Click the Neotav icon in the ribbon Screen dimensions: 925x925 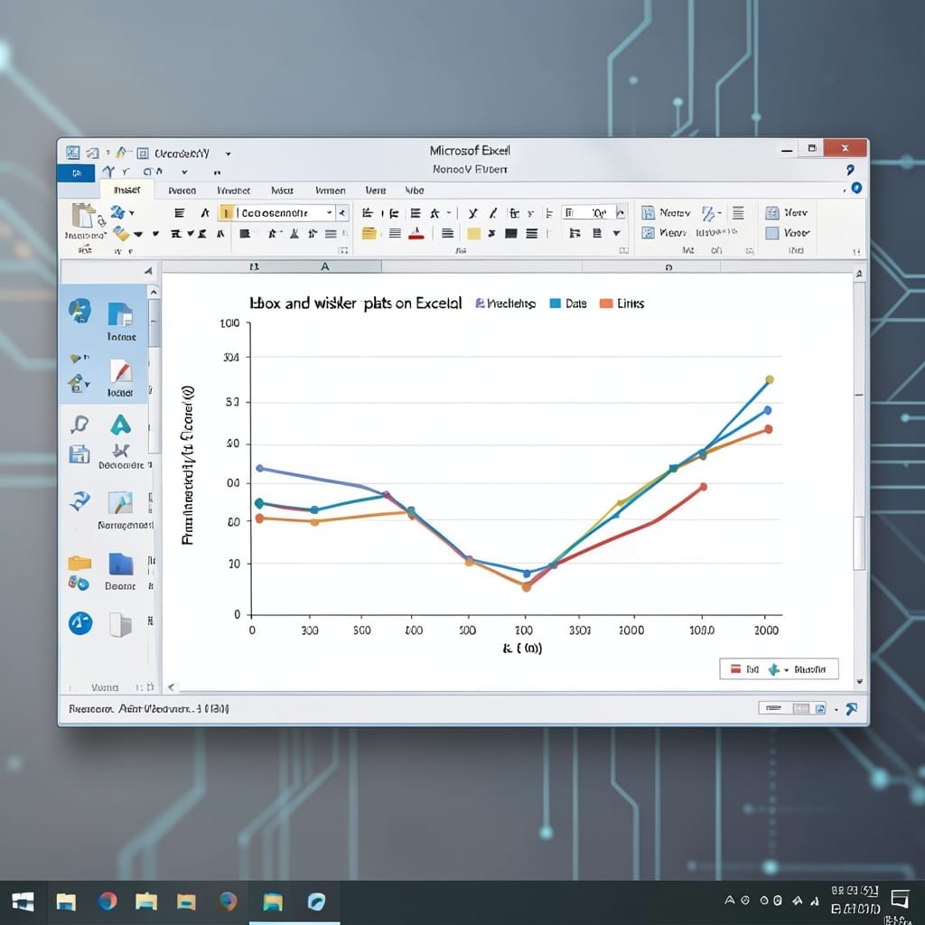(649, 212)
